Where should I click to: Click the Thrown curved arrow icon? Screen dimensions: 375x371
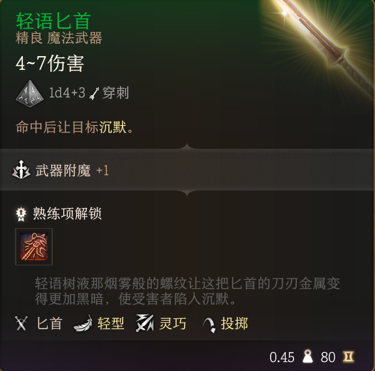(x=209, y=325)
